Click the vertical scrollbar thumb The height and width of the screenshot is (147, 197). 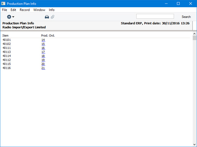point(194,38)
